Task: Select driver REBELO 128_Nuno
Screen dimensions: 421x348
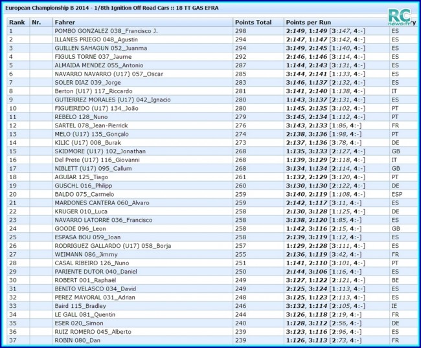Action: 81,117
